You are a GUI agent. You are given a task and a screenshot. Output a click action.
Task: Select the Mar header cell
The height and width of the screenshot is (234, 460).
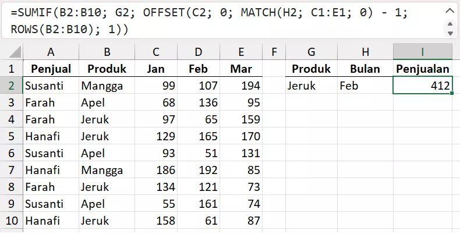pyautogui.click(x=241, y=69)
